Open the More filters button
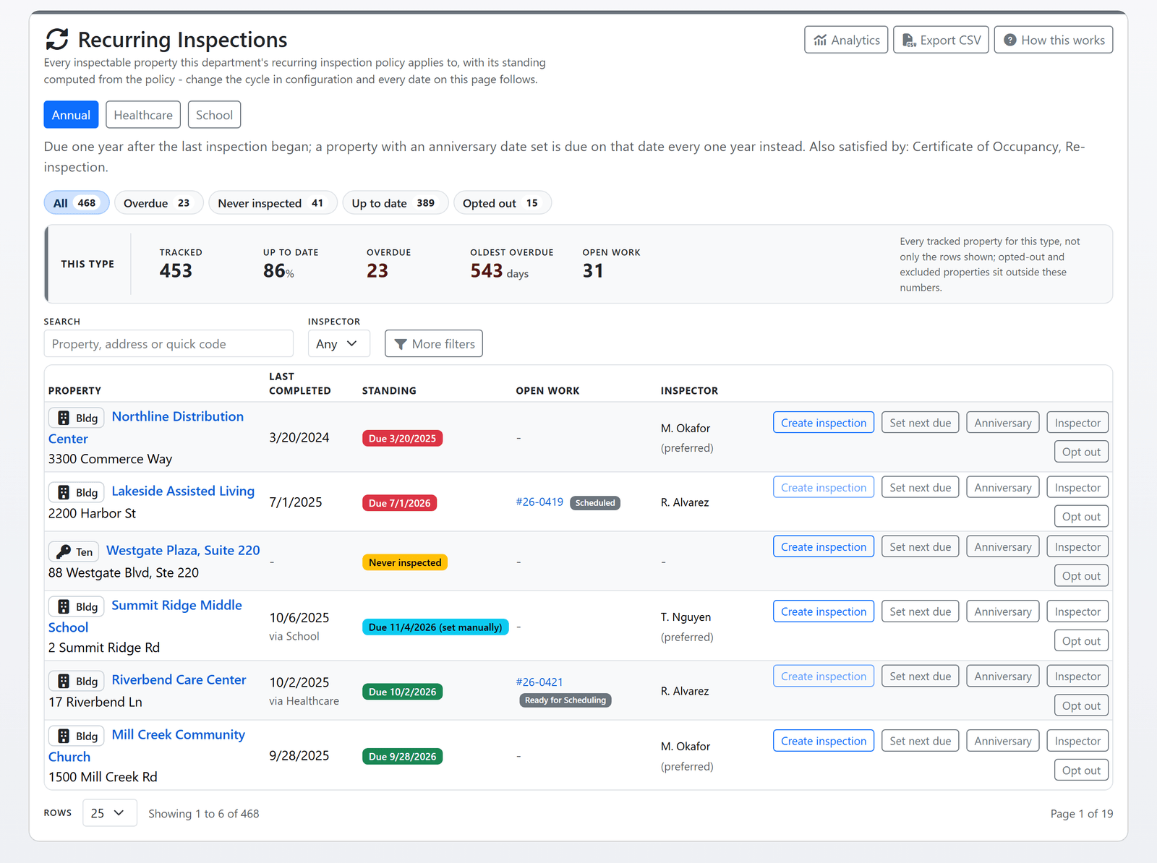This screenshot has width=1157, height=863. click(434, 344)
